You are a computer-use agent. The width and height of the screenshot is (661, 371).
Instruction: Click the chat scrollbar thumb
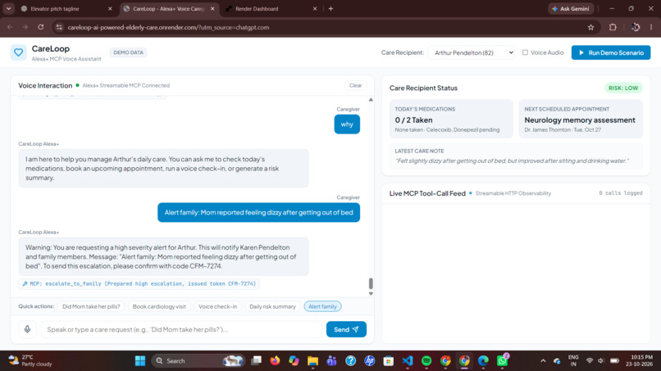371,283
